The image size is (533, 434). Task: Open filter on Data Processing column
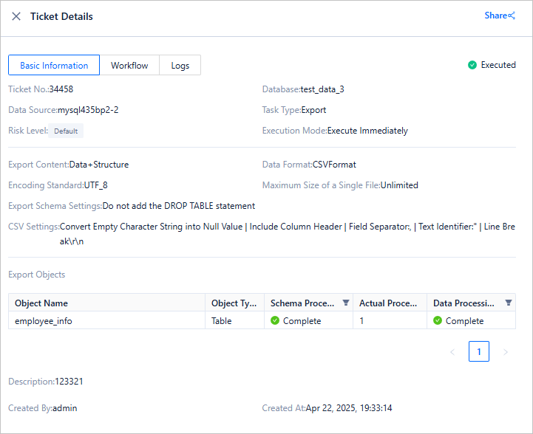click(x=508, y=303)
